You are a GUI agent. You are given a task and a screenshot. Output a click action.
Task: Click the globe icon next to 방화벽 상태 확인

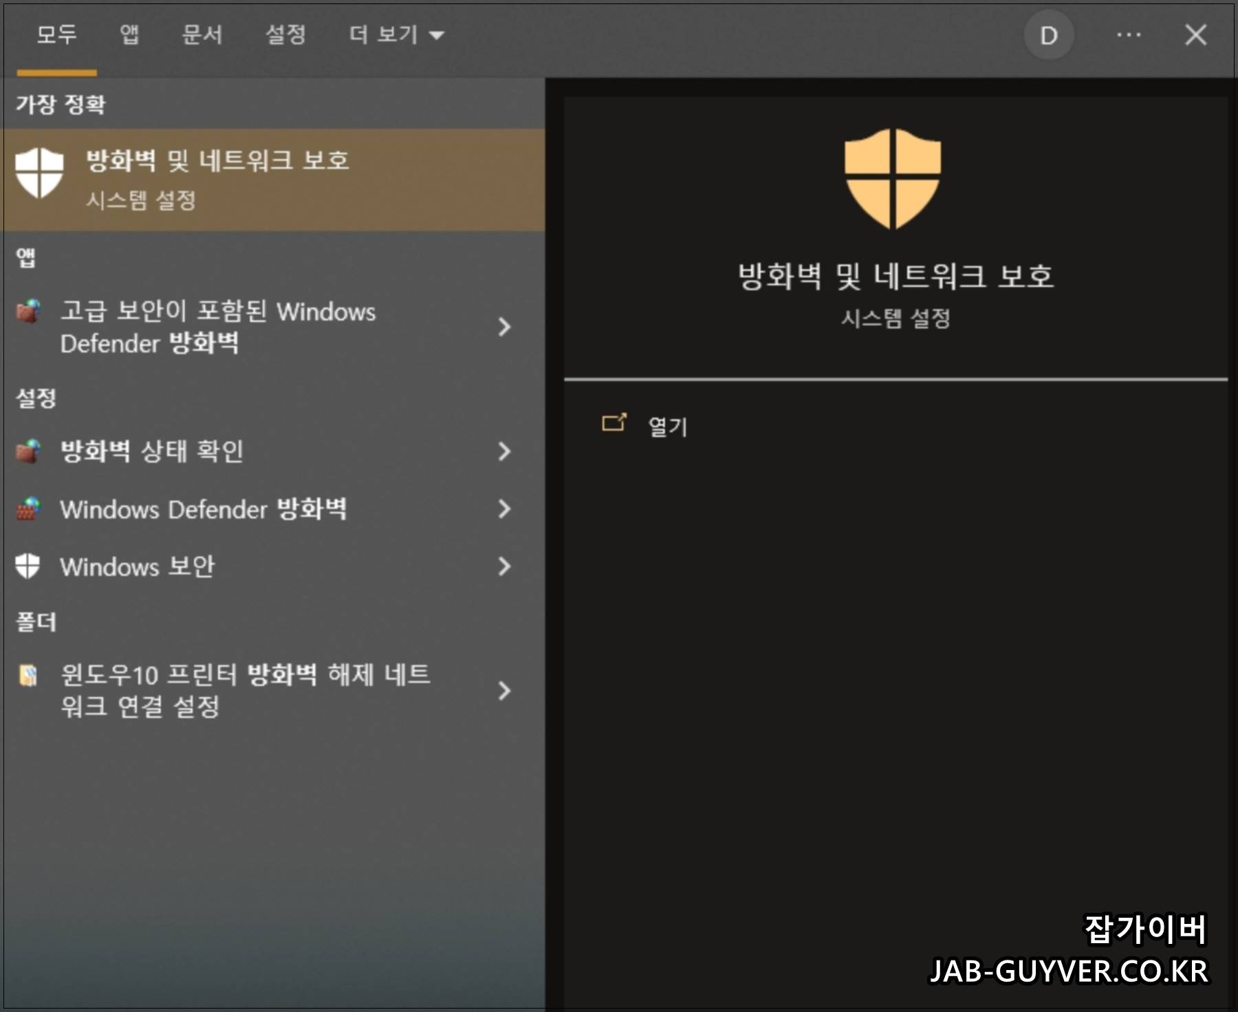(29, 452)
